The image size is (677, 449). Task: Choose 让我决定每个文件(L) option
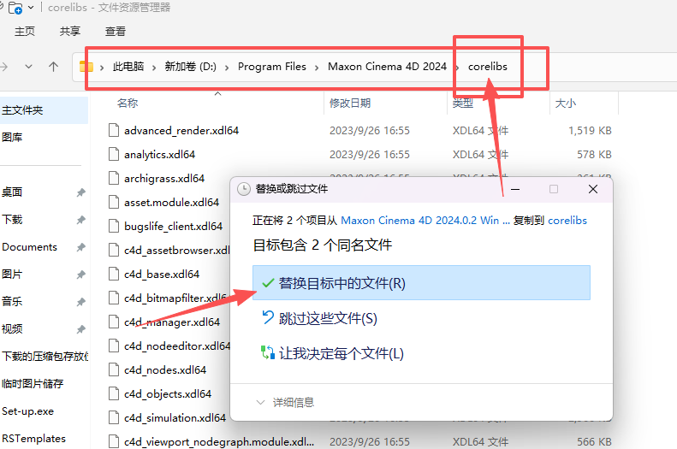pos(333,353)
